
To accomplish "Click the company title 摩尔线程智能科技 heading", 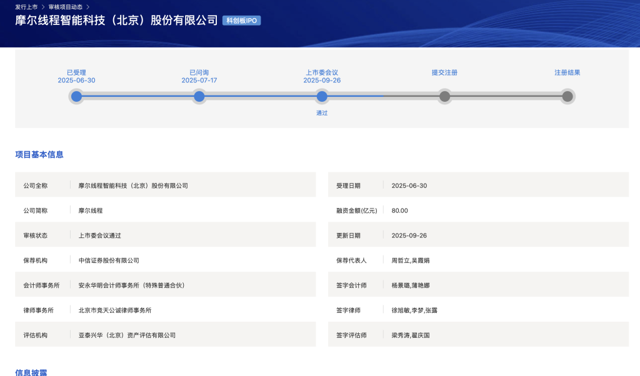I will [x=116, y=20].
